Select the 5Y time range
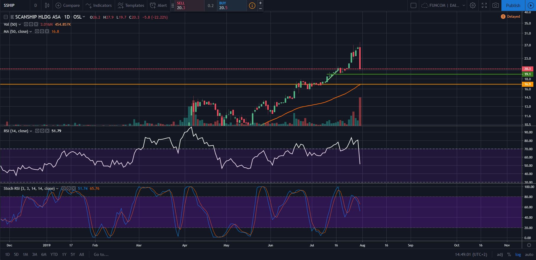The image size is (536, 260). click(x=73, y=254)
